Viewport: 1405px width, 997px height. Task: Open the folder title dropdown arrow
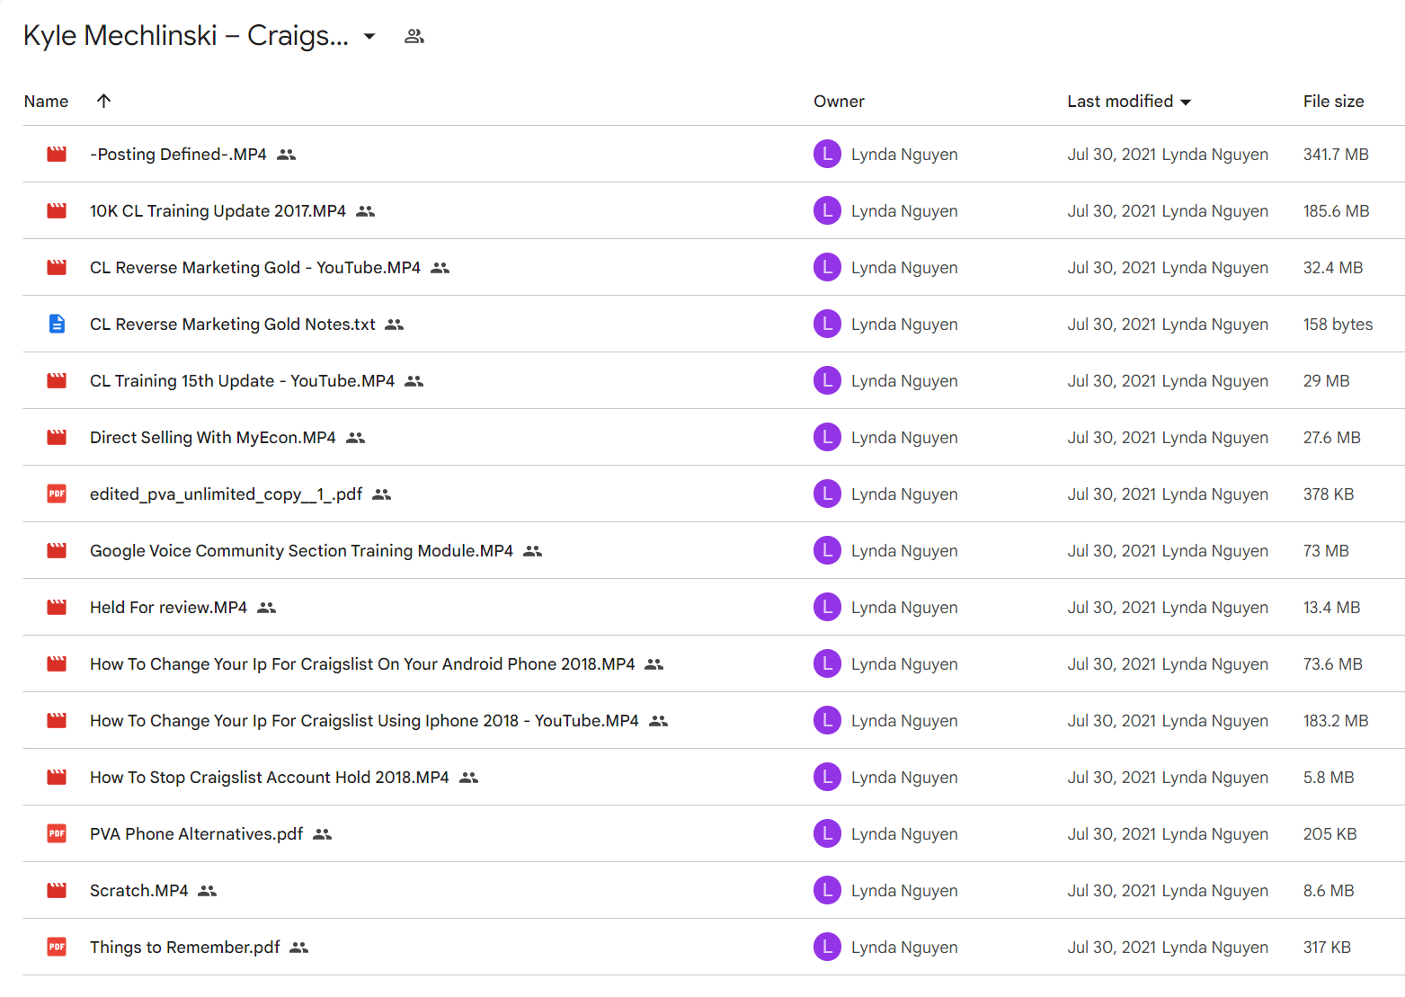point(369,37)
